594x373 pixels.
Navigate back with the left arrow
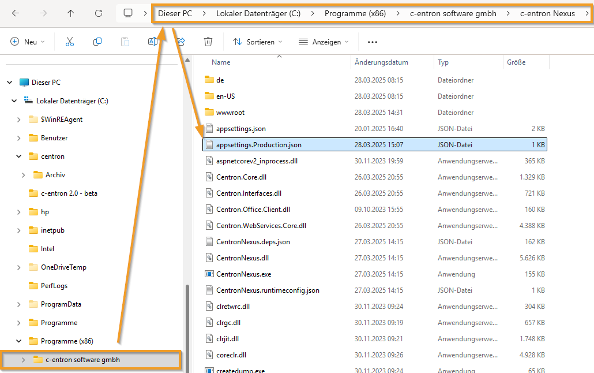point(16,13)
